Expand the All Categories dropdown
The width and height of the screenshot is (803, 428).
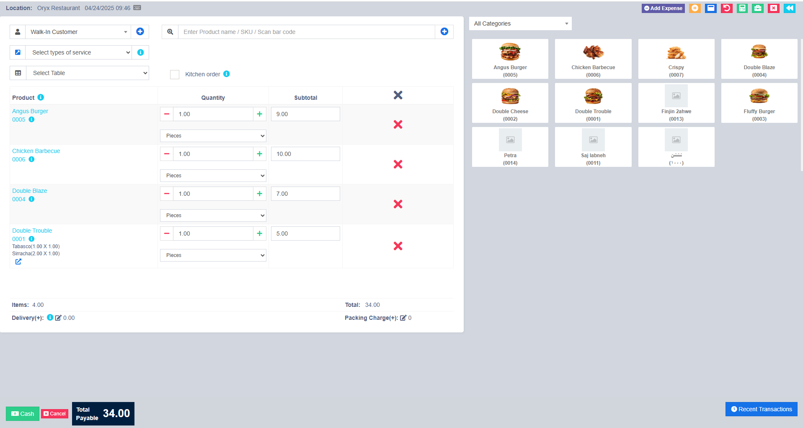click(x=520, y=23)
